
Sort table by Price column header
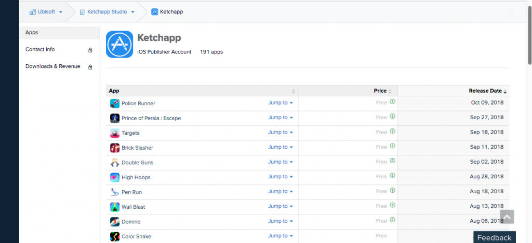pyautogui.click(x=380, y=91)
